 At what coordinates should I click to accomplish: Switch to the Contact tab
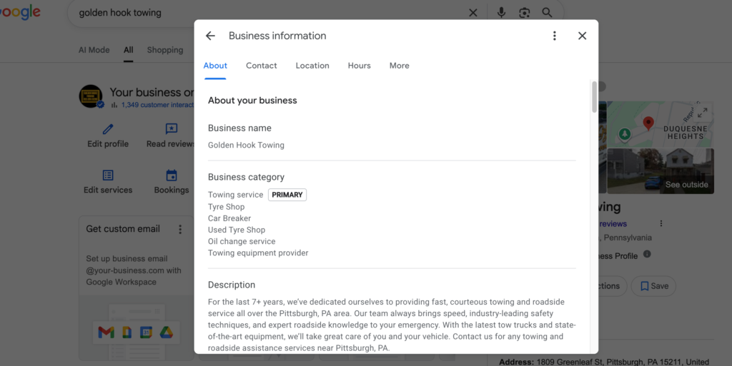[261, 66]
